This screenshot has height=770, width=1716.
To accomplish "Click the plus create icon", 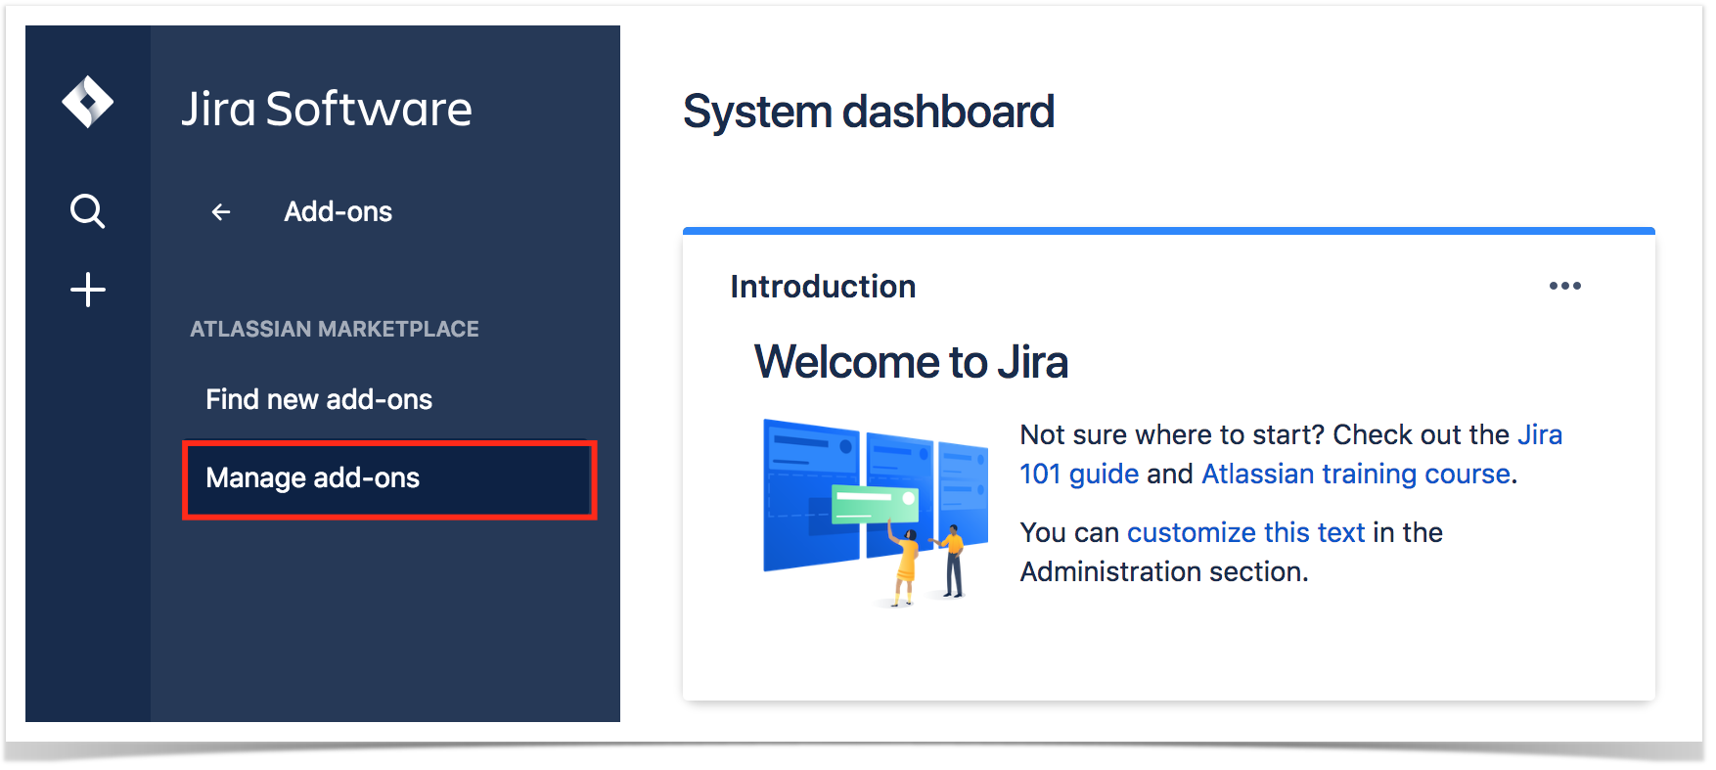I will click(88, 290).
